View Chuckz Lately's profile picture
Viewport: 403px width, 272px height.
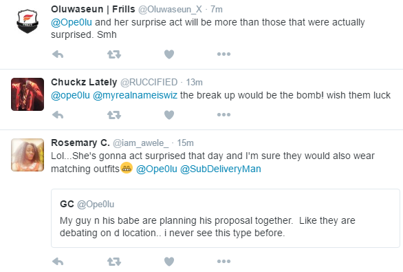tap(28, 94)
